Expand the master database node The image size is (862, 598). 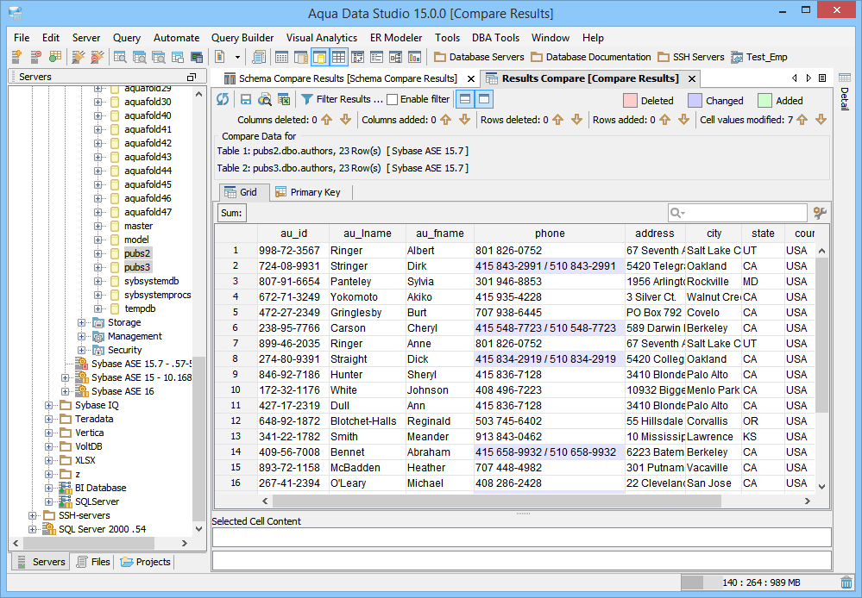pos(98,227)
